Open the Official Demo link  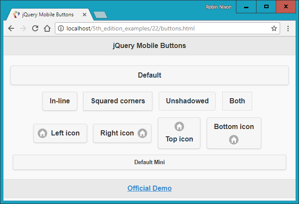149,188
